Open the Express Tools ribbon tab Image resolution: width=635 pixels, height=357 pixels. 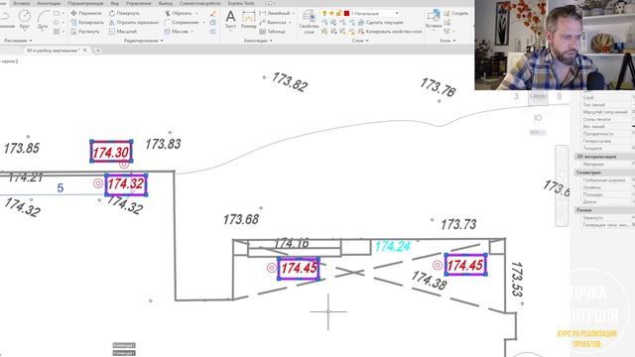point(241,3)
